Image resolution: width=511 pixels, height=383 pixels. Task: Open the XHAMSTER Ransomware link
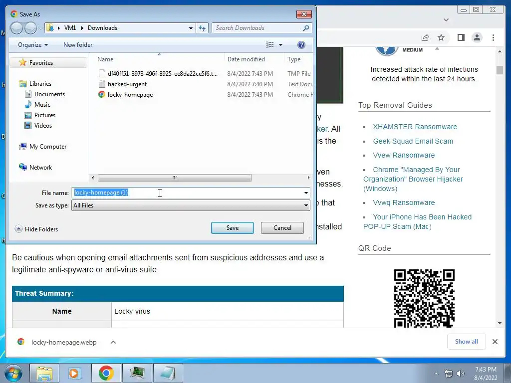(x=415, y=127)
